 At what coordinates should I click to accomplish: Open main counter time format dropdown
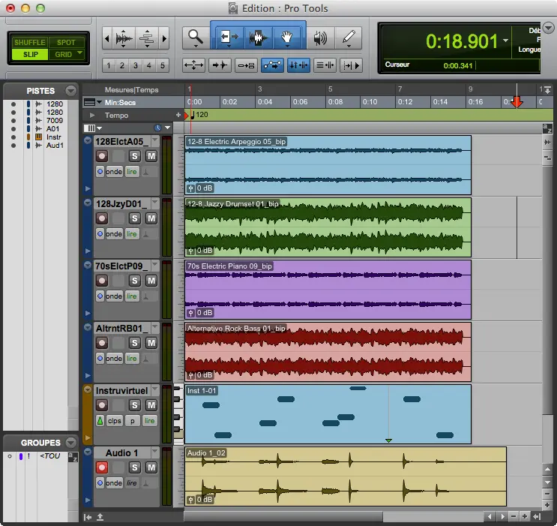[x=505, y=41]
